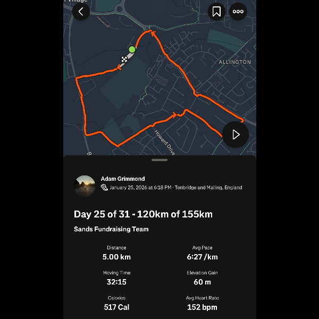
Task: Select the activity title Day 25 of 31
Action: tap(143, 214)
